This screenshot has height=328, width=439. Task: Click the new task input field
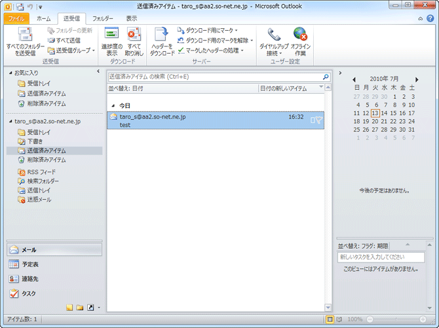(371, 257)
